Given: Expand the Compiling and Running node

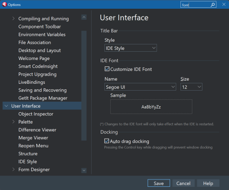Looking at the screenshot, I should tap(13, 18).
